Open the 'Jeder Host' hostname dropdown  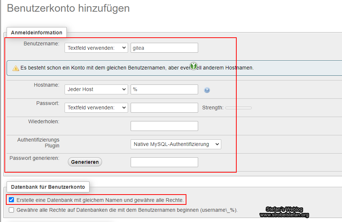pos(96,89)
